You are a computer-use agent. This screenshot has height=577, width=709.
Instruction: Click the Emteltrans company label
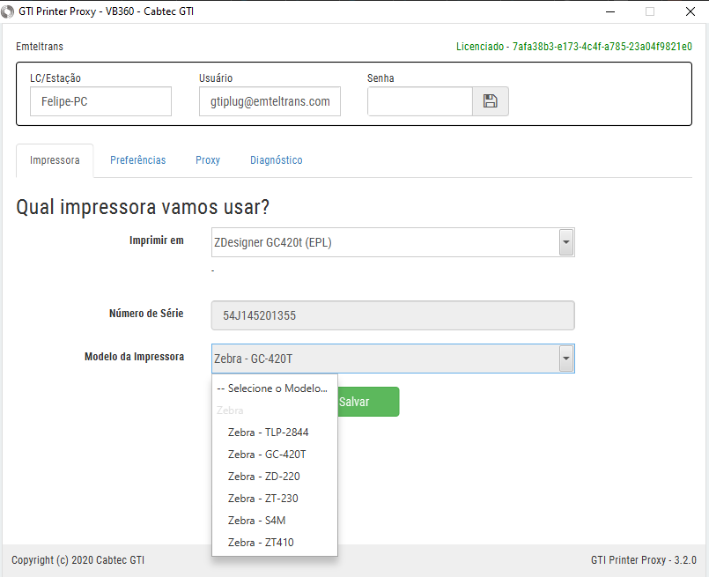(x=40, y=47)
